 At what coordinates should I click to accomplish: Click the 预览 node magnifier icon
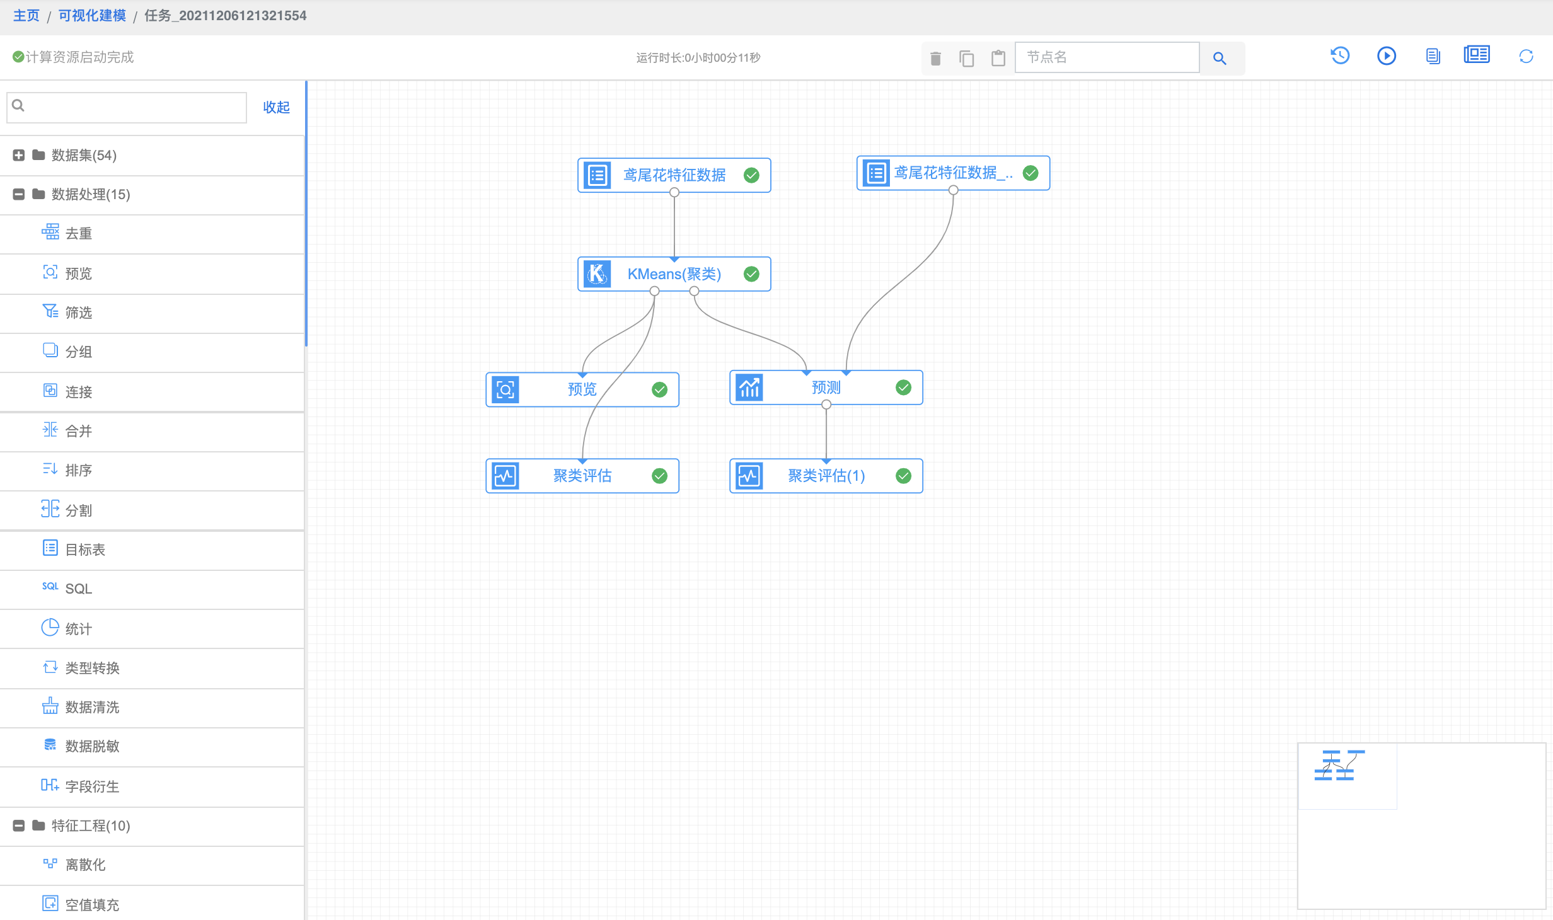click(x=505, y=389)
